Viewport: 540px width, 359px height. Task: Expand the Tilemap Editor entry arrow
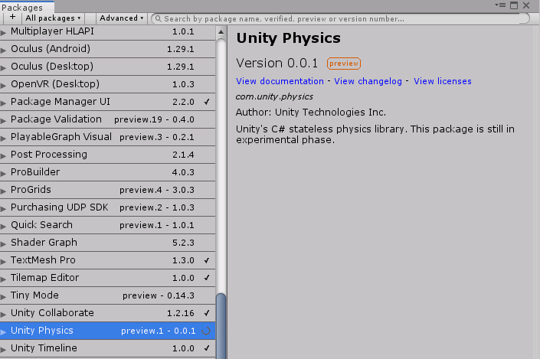(x=3, y=279)
